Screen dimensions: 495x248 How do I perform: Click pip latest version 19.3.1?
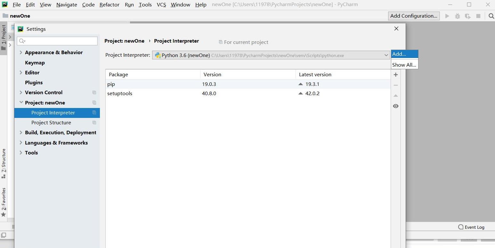[312, 84]
